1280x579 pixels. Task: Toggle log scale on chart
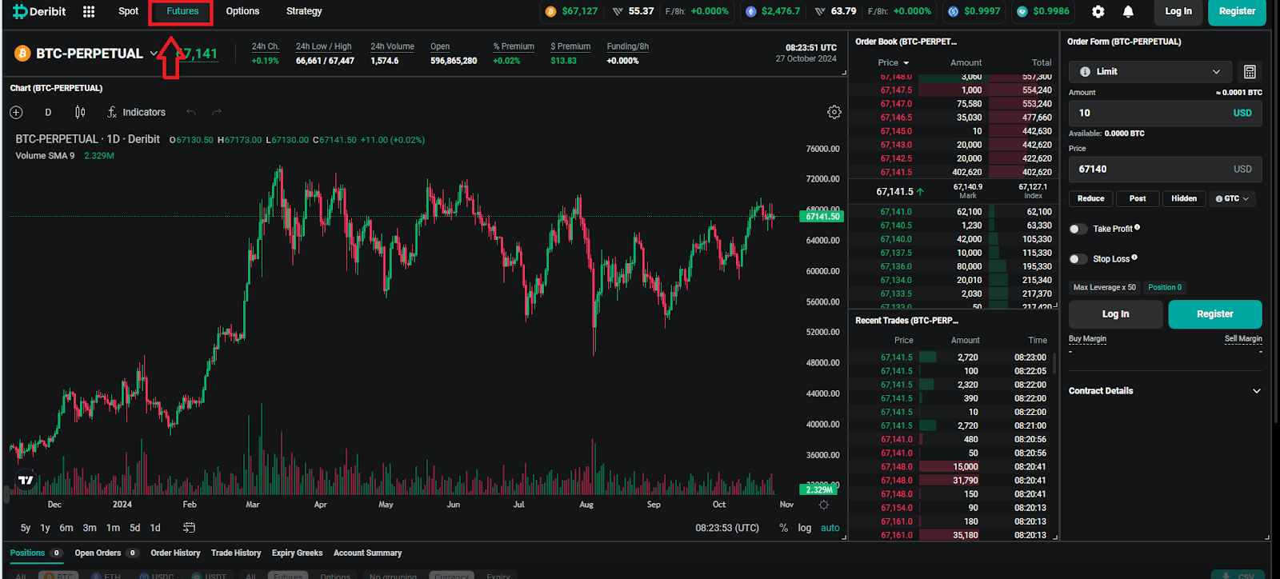(805, 528)
